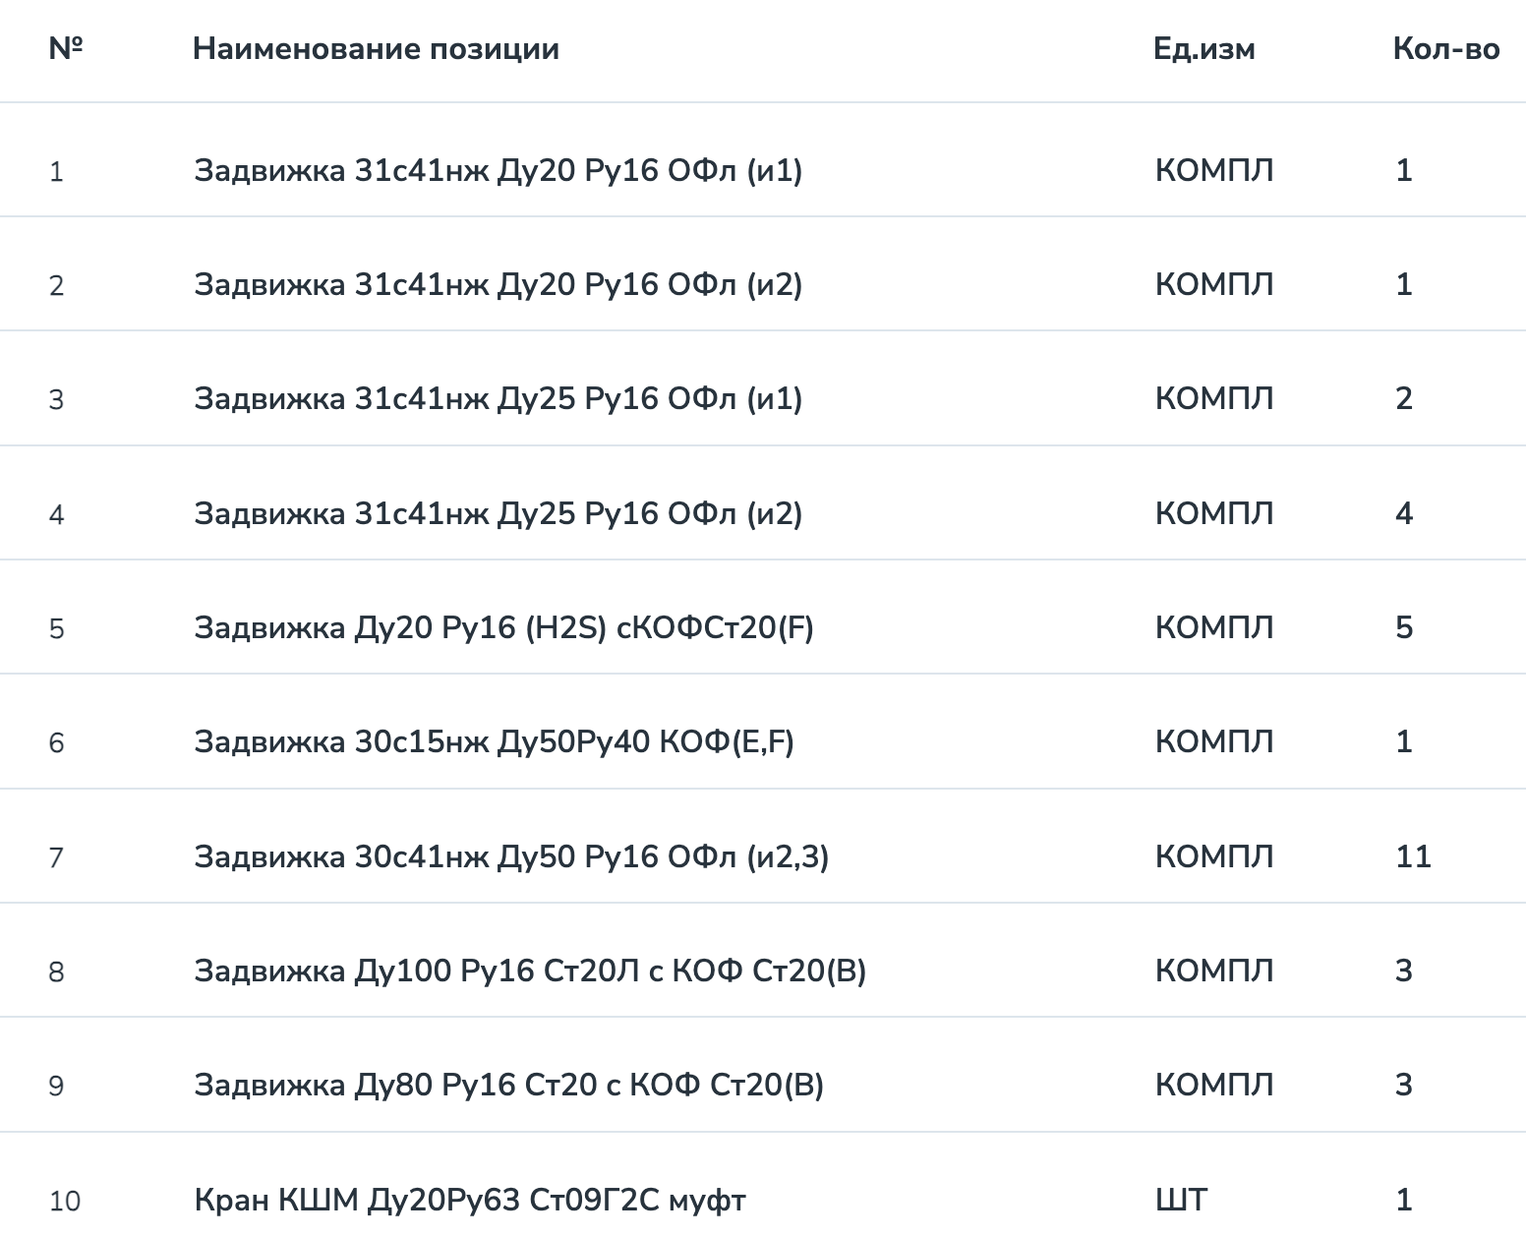
Task: Click quantity 11 in row 7
Action: [x=1413, y=857]
